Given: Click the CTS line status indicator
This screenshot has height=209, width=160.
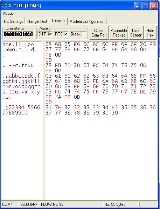Looking at the screenshot, I should [9, 34].
